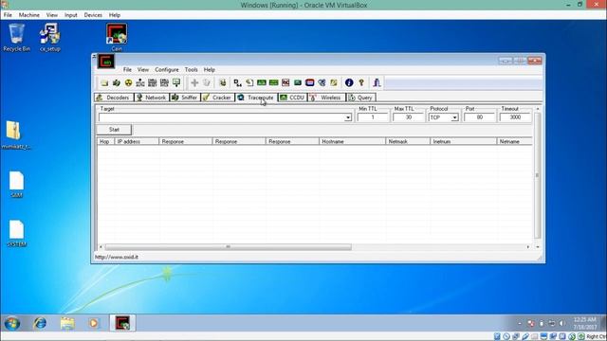Click the Remote Desktop monitor toolbar icon
The image size is (607, 341).
point(298,82)
